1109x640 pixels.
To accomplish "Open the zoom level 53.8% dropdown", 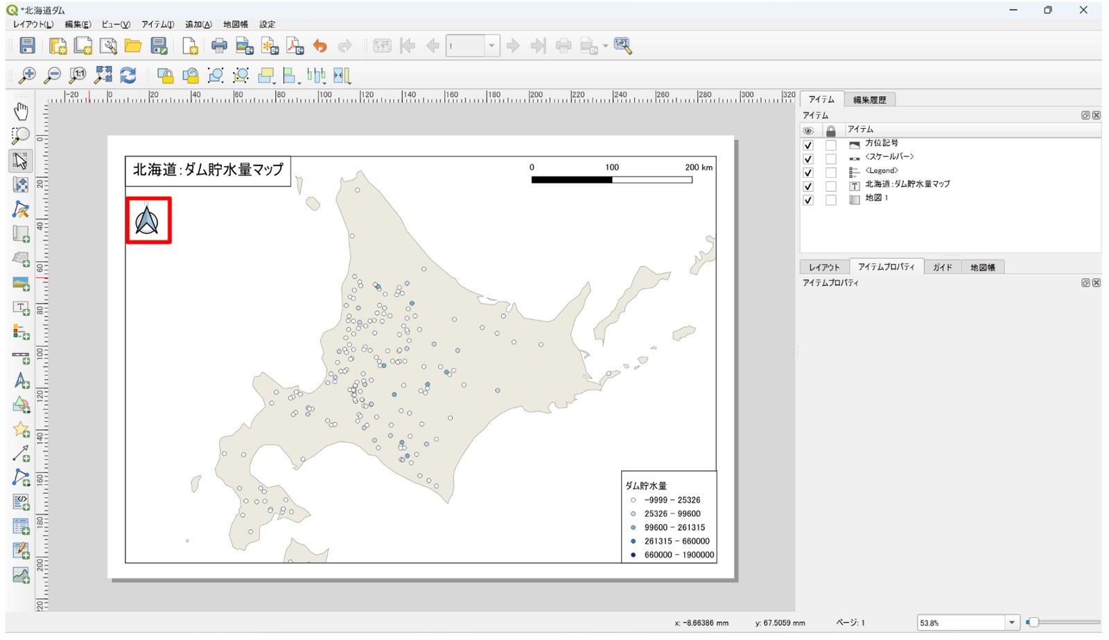I will point(1012,623).
